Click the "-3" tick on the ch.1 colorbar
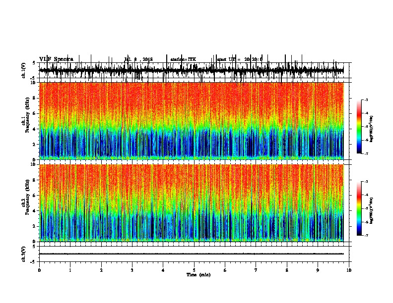The image size is (393, 303). 366,100
